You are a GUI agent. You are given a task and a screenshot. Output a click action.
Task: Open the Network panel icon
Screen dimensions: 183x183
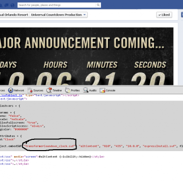[11, 90]
